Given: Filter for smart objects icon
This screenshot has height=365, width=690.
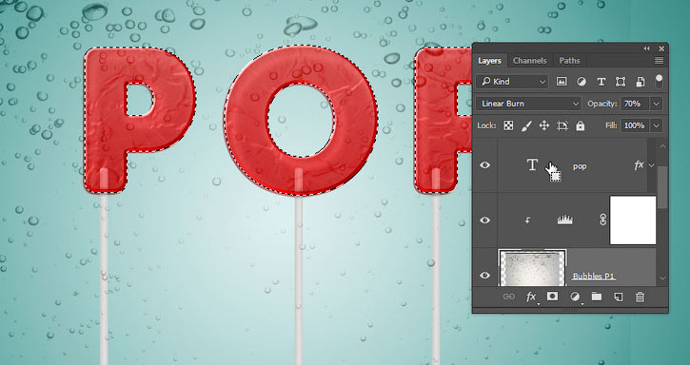Looking at the screenshot, I should (x=641, y=82).
